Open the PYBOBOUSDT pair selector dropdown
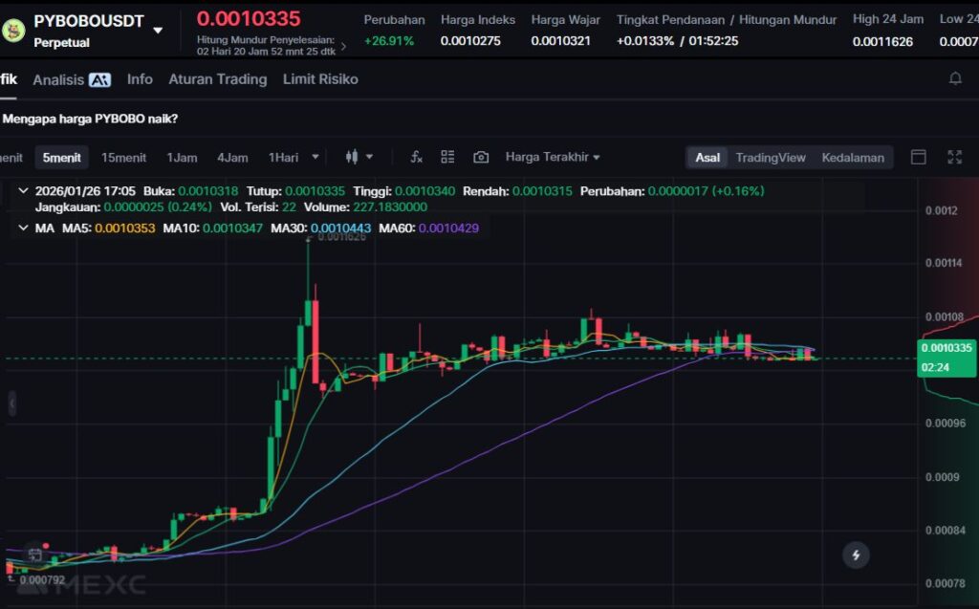This screenshot has height=609, width=979. click(158, 30)
